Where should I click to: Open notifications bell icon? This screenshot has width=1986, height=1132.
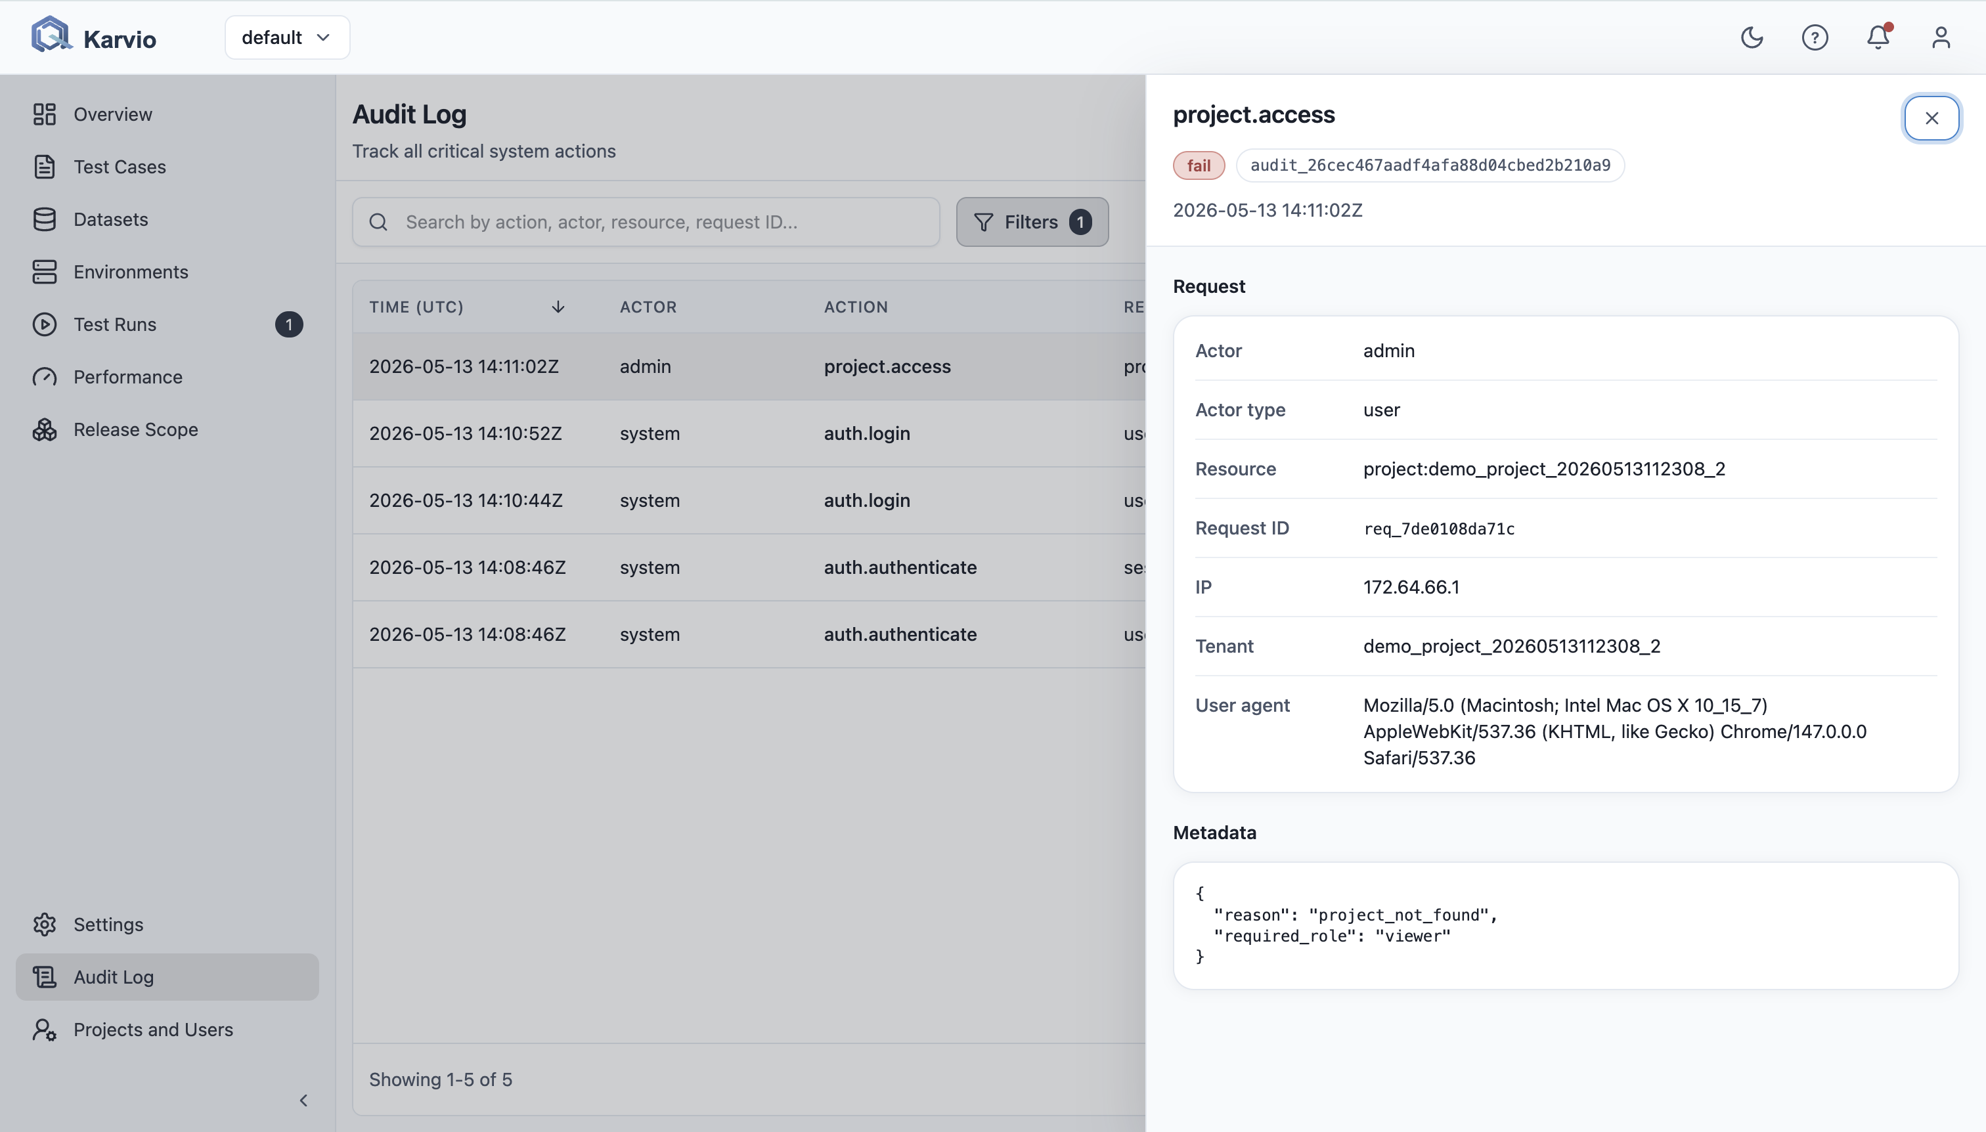click(x=1878, y=37)
